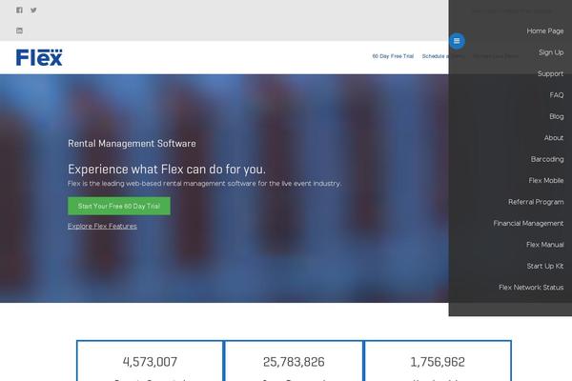Toggle the blue hamburger menu button
The width and height of the screenshot is (572, 381).
457,41
